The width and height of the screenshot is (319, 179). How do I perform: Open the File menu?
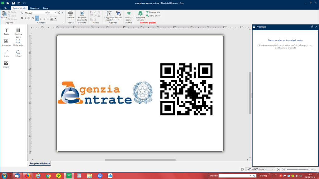pos(5,8)
